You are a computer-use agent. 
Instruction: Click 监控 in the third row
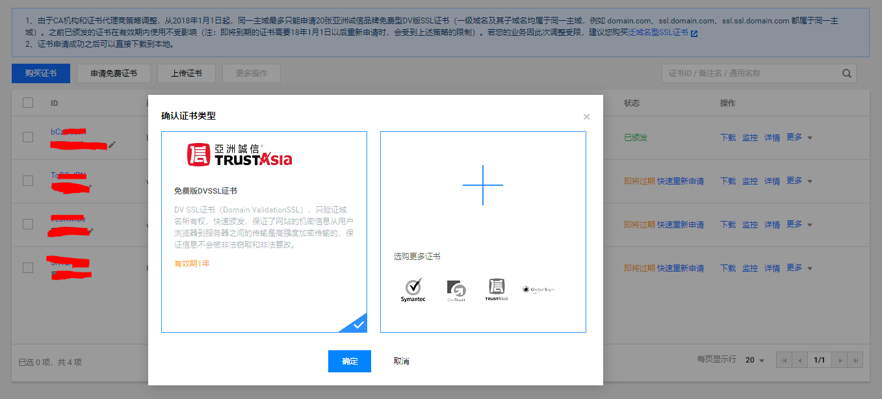750,225
